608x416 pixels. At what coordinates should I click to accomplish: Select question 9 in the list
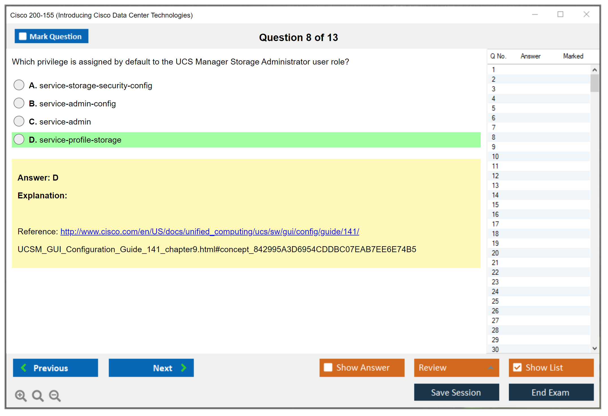(x=493, y=147)
